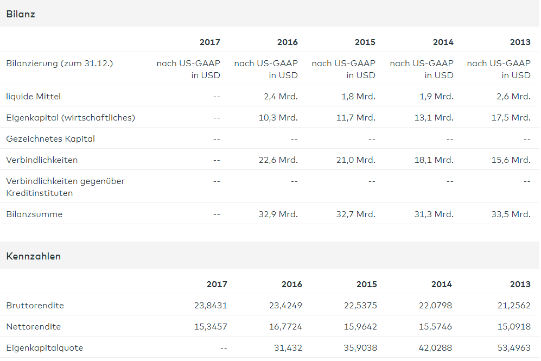Click the 2,4 Mrd. liquide Mittel value

coord(281,97)
